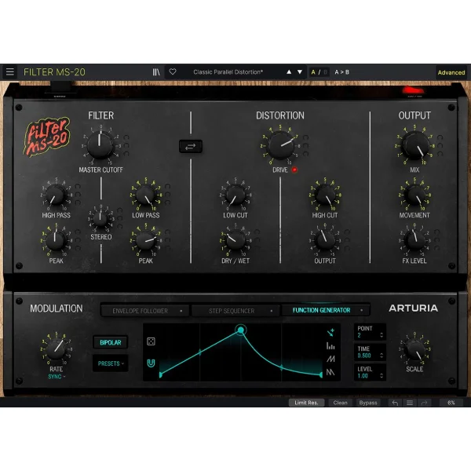Mark preset as favorite with heart icon
471x471 pixels.
(x=173, y=71)
